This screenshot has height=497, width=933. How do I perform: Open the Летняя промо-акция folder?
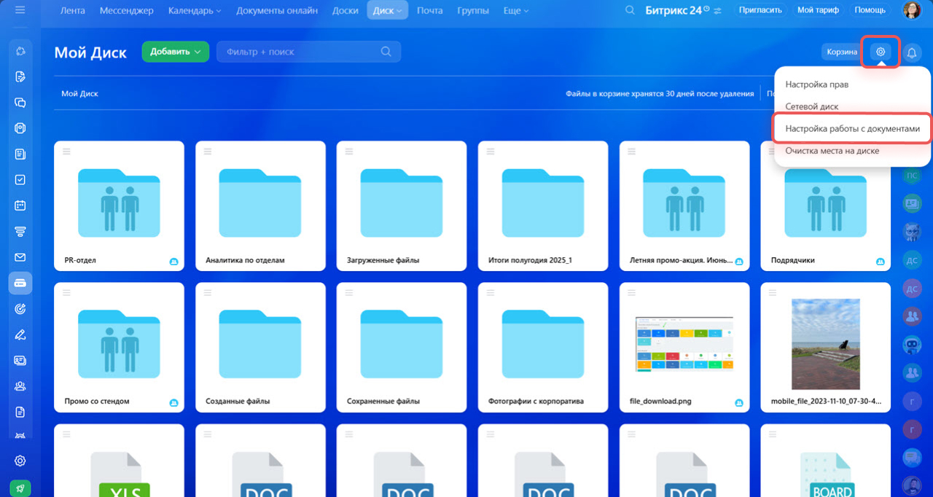tap(684, 206)
